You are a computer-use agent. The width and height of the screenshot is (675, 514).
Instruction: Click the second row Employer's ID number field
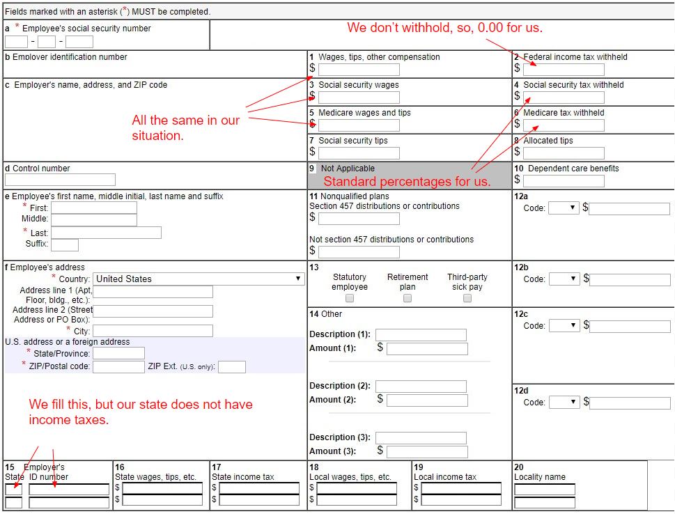tap(69, 502)
